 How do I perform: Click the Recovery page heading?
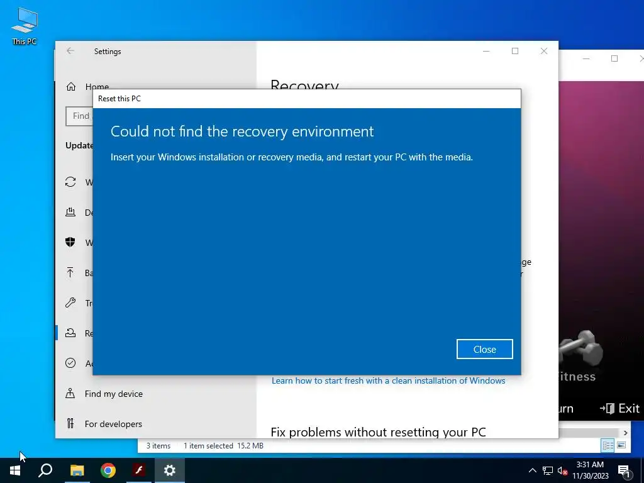305,84
